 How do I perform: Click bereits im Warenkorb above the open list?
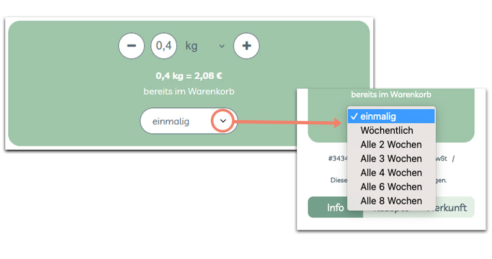[x=391, y=95]
